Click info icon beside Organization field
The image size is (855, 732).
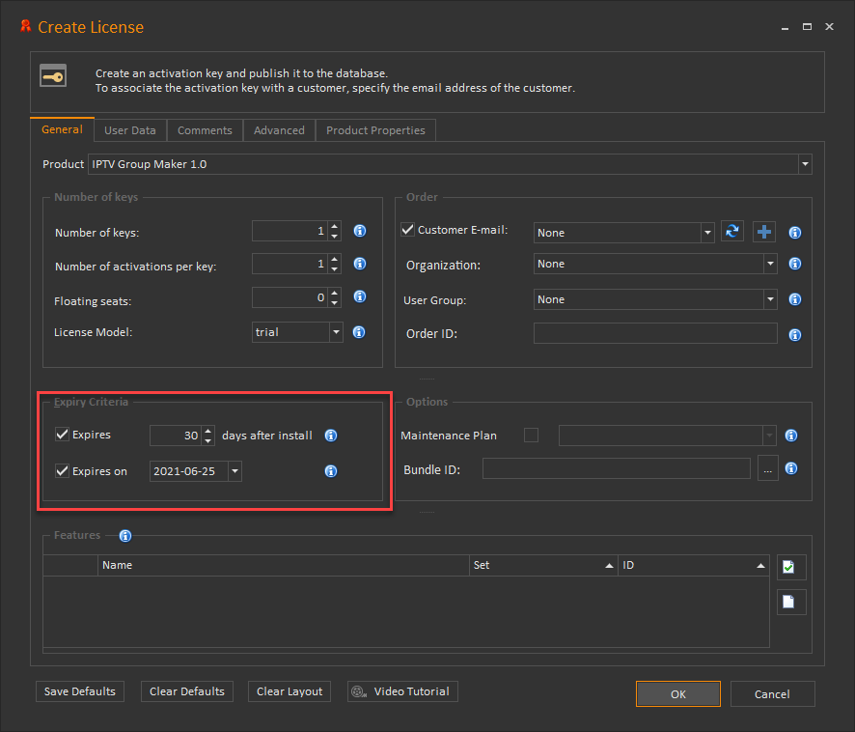[x=795, y=264]
